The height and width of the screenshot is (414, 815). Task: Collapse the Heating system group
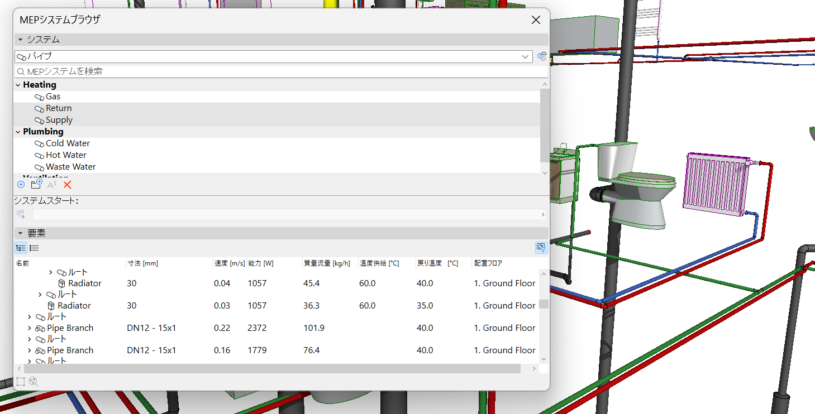tap(18, 84)
